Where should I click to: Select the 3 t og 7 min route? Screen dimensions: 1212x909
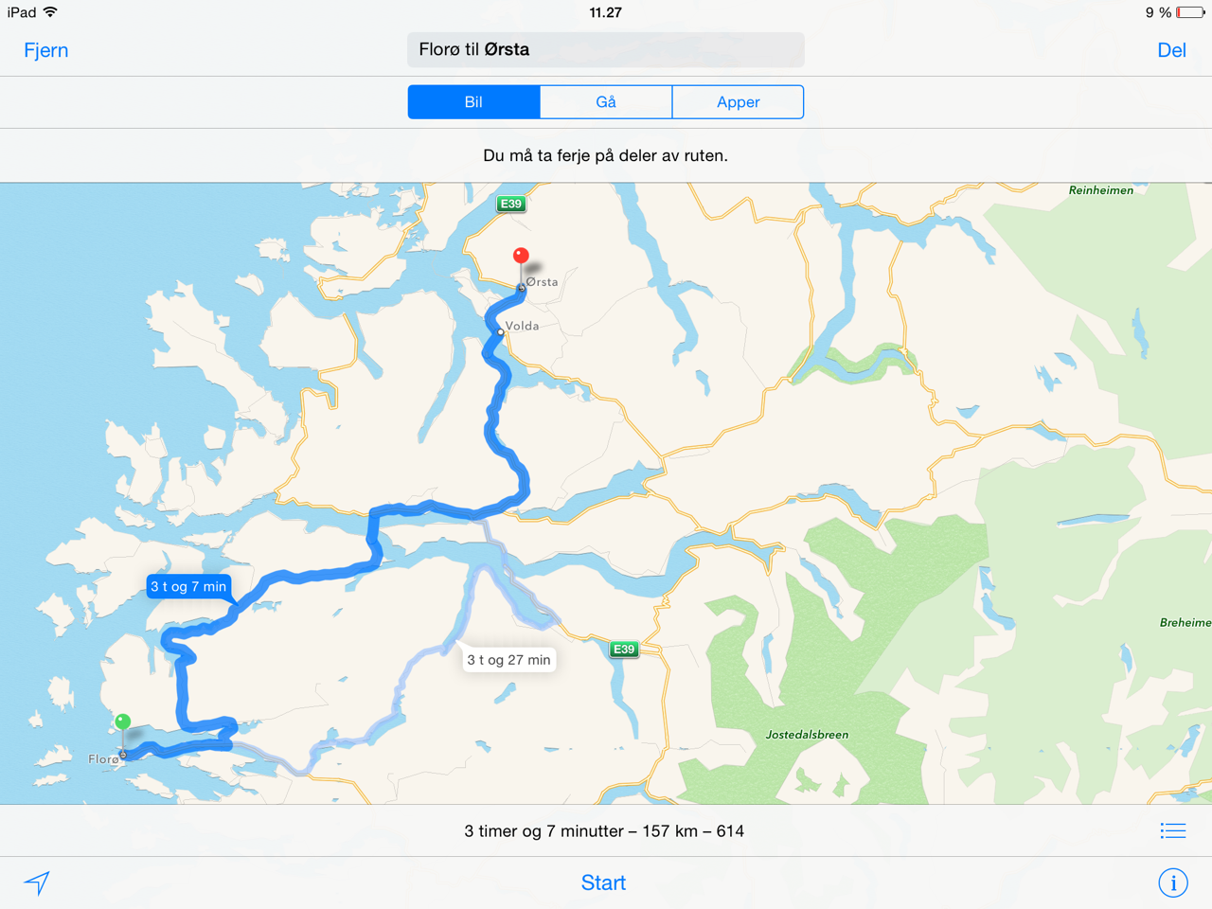[188, 587]
